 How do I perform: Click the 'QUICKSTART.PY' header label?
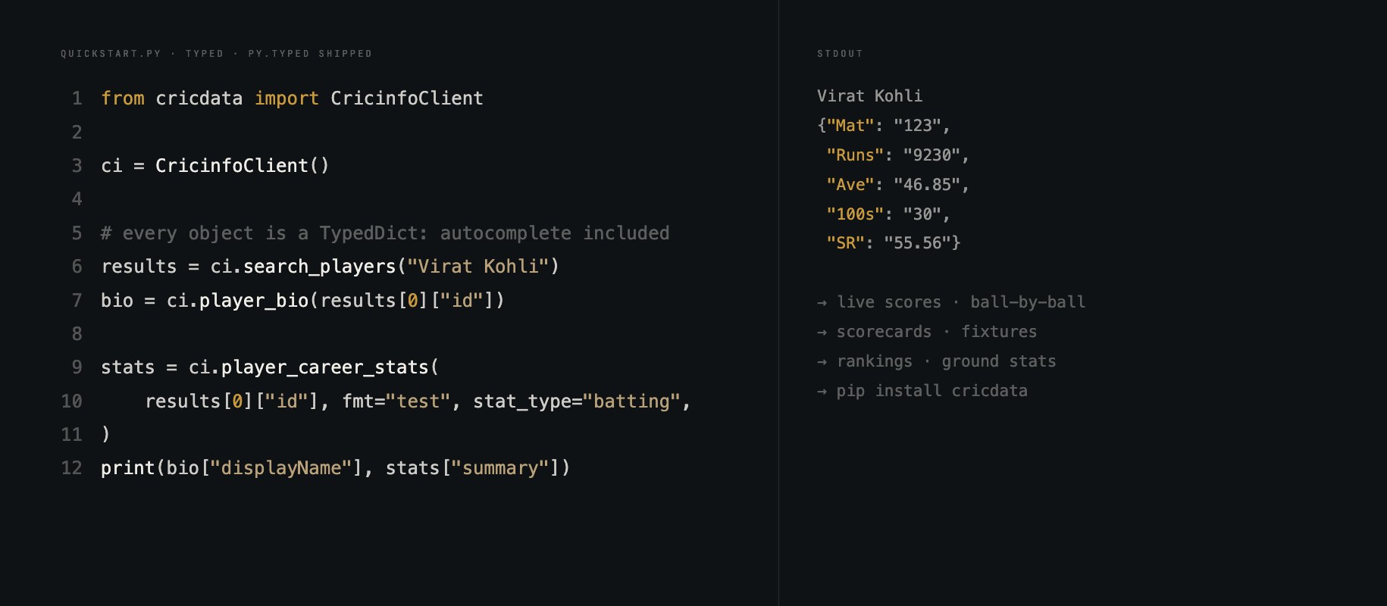[x=111, y=54]
